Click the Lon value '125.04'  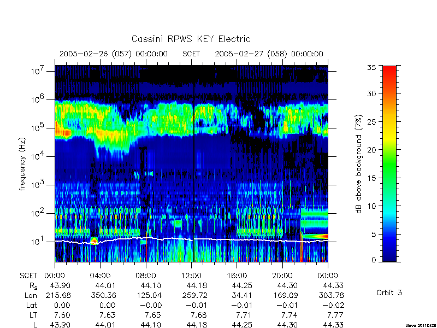149,295
